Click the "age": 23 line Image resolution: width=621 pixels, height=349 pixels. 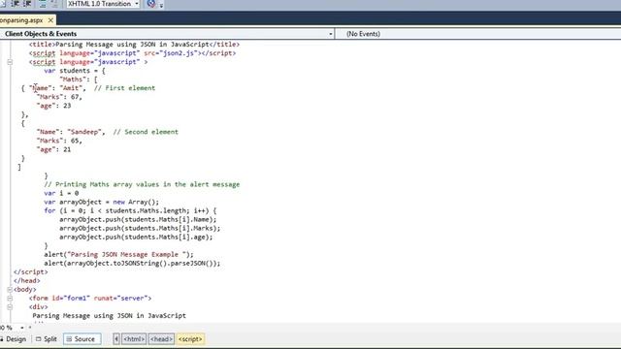53,106
